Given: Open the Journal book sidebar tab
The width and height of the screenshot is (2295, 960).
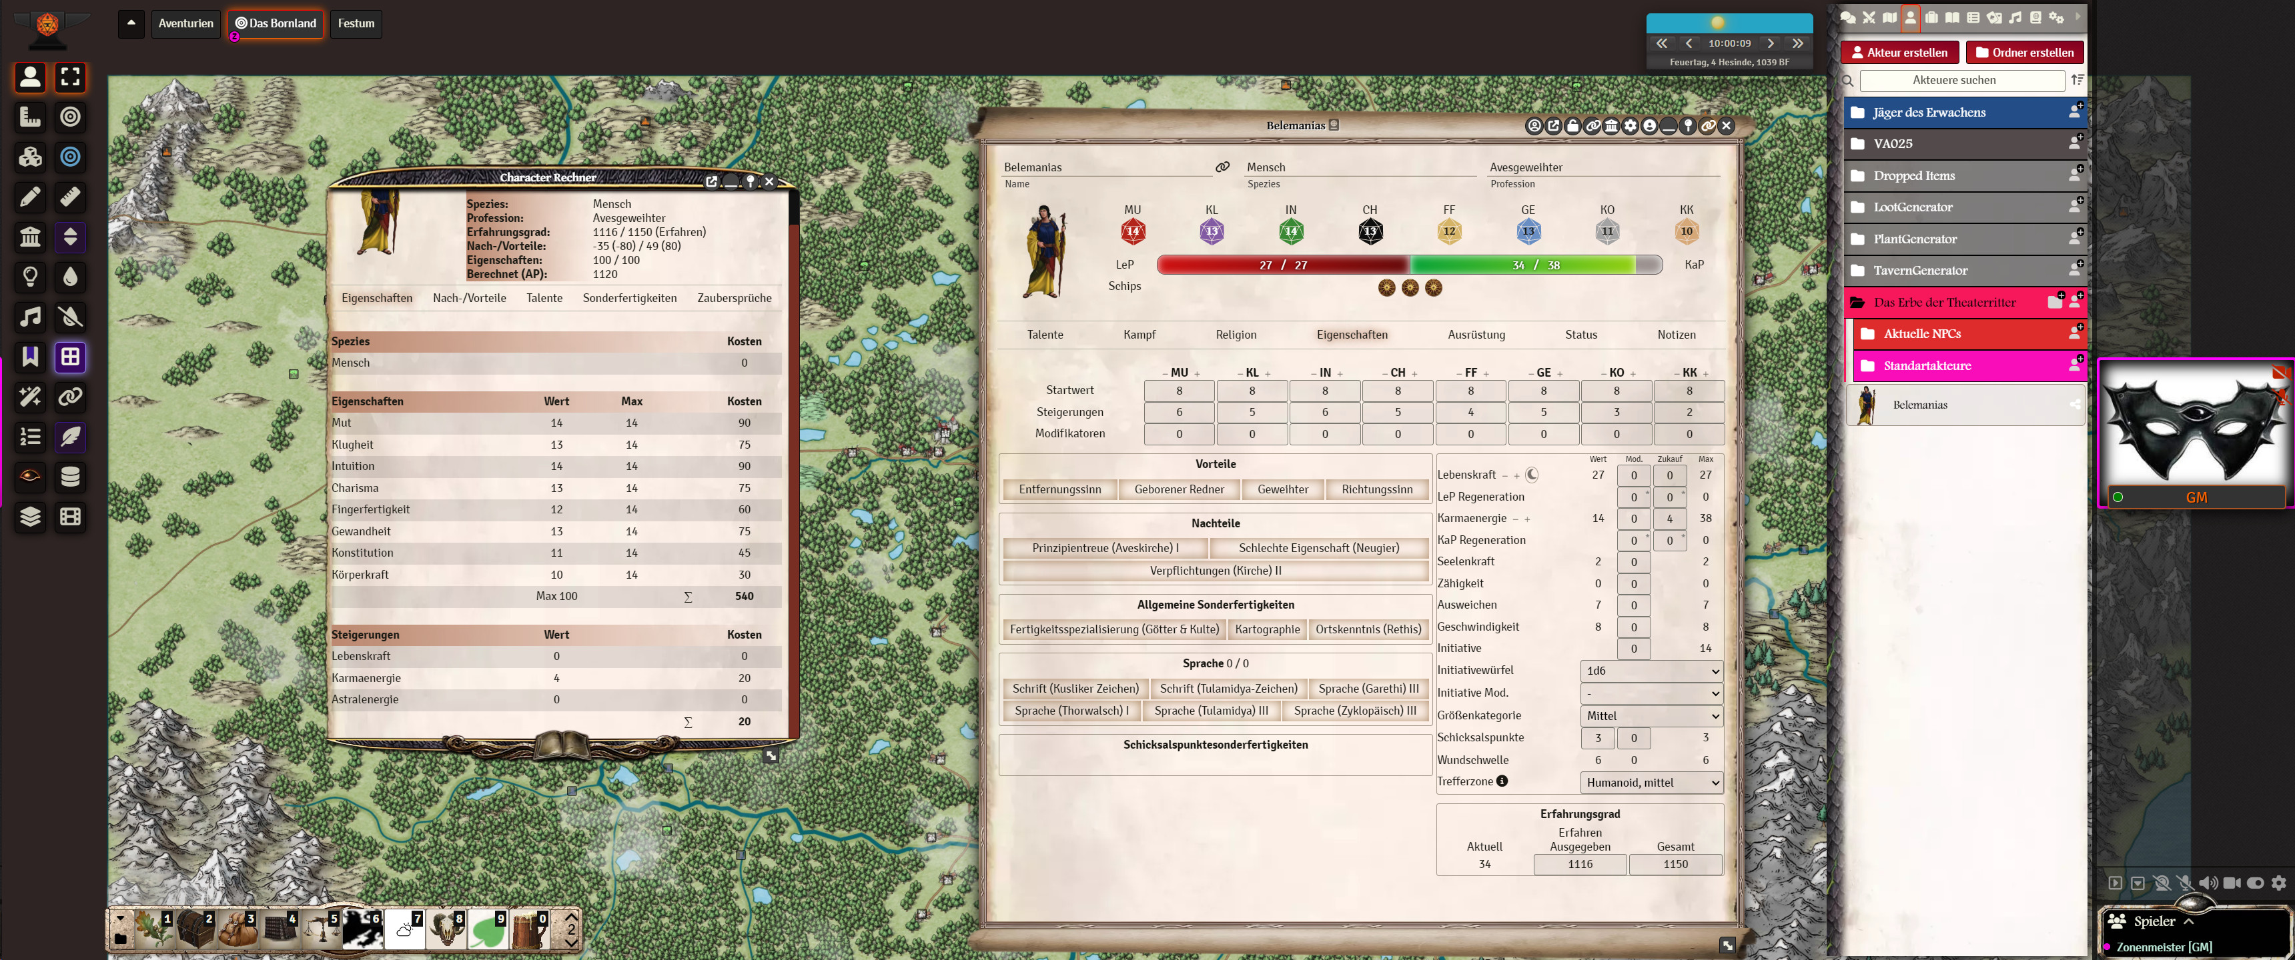Looking at the screenshot, I should tap(1952, 17).
